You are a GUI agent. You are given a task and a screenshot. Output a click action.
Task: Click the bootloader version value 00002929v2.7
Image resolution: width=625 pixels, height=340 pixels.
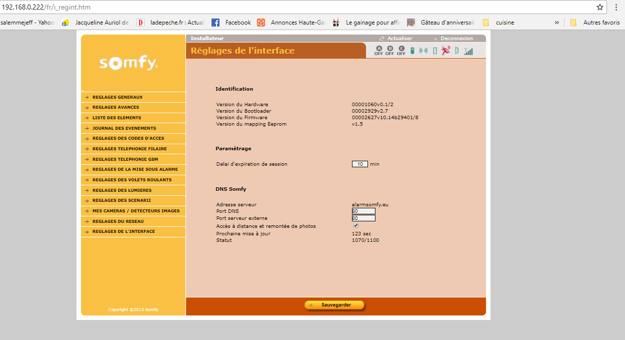[370, 111]
